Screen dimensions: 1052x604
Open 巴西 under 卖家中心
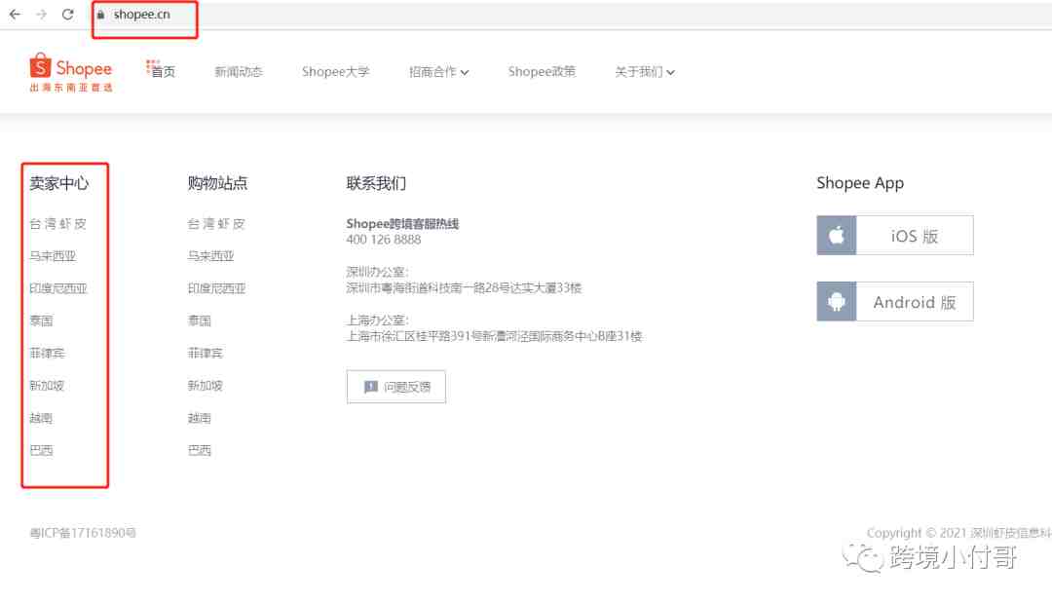point(41,450)
